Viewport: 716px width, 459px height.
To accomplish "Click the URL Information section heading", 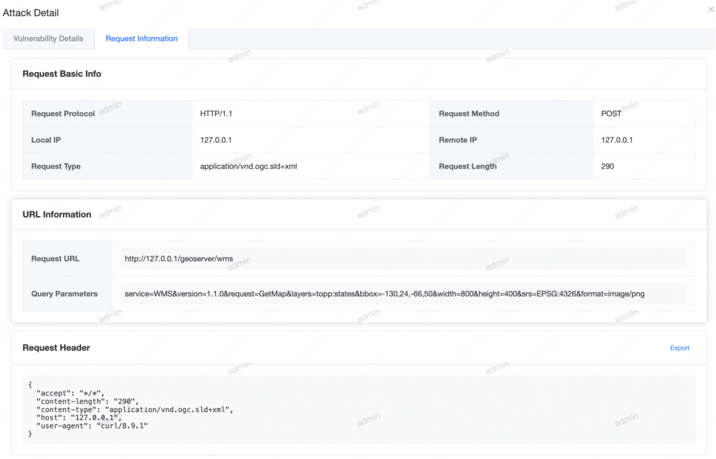I will (57, 214).
